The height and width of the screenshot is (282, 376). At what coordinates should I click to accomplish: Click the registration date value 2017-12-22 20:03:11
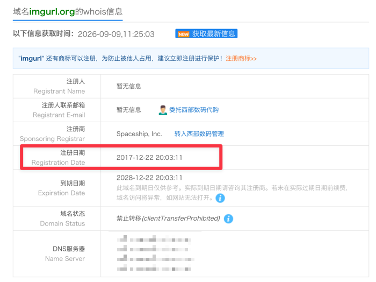tap(149, 158)
